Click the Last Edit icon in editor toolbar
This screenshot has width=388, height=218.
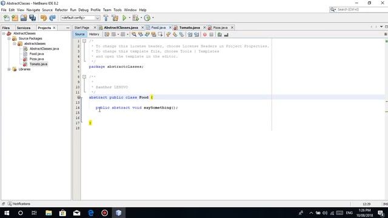pos(107,35)
